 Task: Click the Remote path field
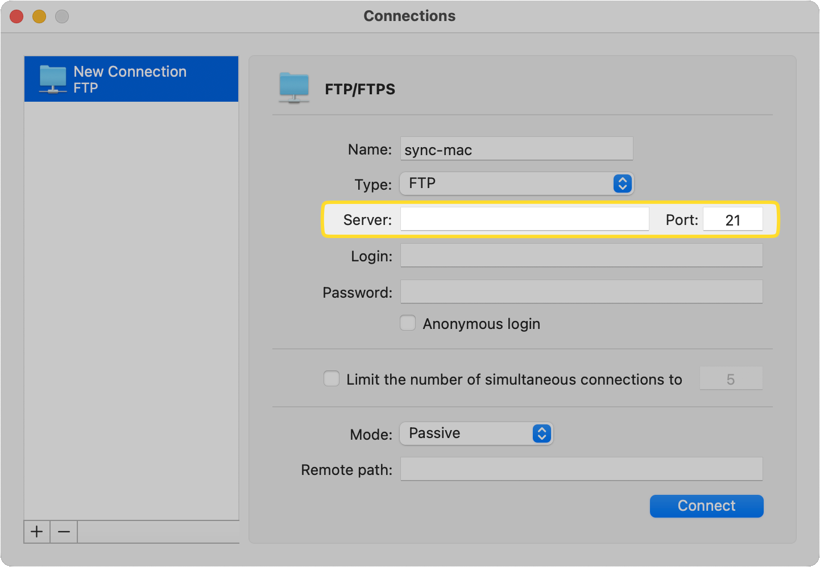click(581, 469)
